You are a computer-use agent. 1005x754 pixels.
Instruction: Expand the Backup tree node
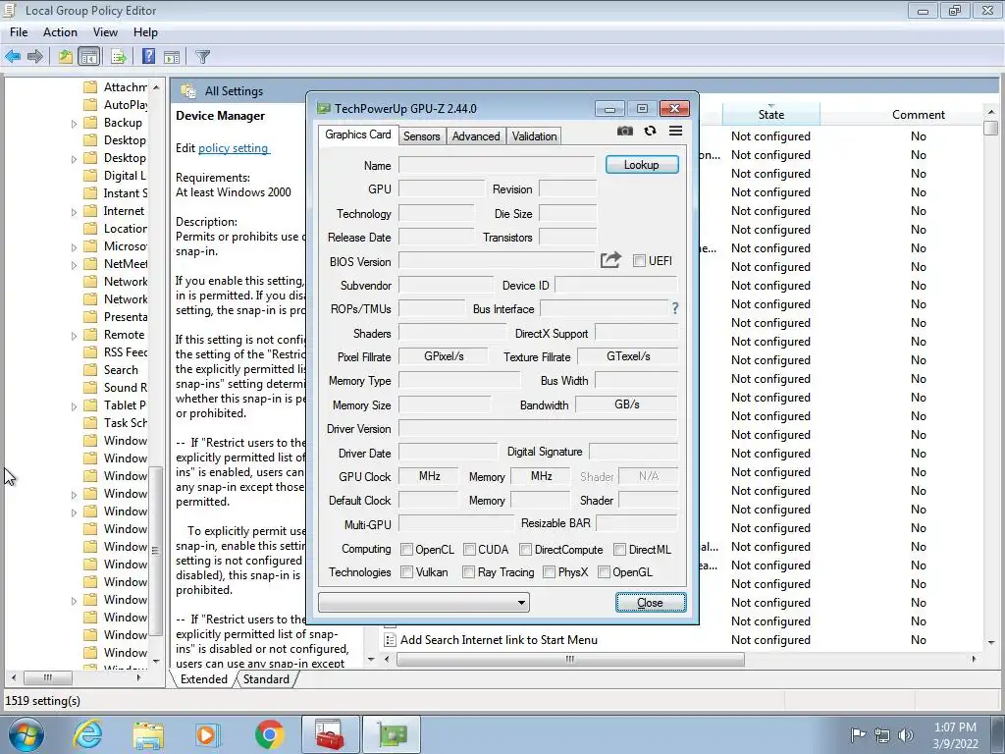[x=74, y=123]
